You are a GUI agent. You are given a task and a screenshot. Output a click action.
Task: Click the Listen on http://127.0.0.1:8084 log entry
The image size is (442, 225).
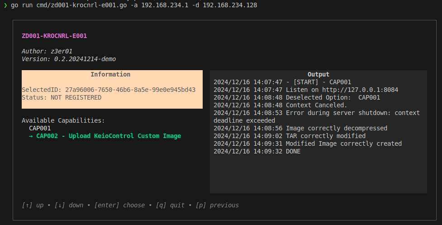306,90
